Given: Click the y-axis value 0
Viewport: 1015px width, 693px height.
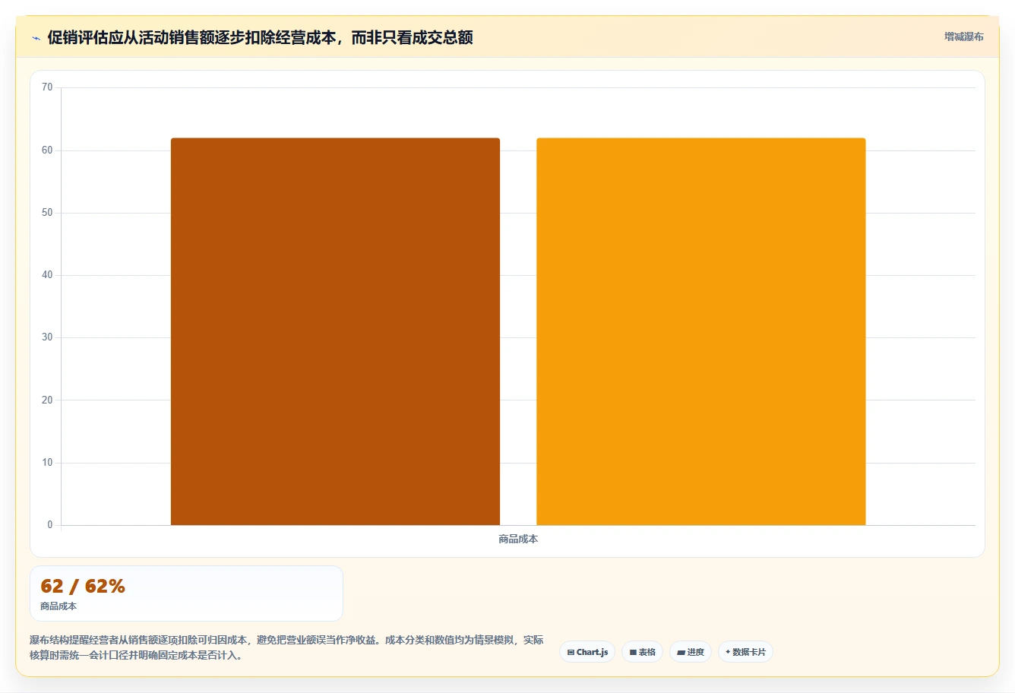Looking at the screenshot, I should [x=50, y=525].
